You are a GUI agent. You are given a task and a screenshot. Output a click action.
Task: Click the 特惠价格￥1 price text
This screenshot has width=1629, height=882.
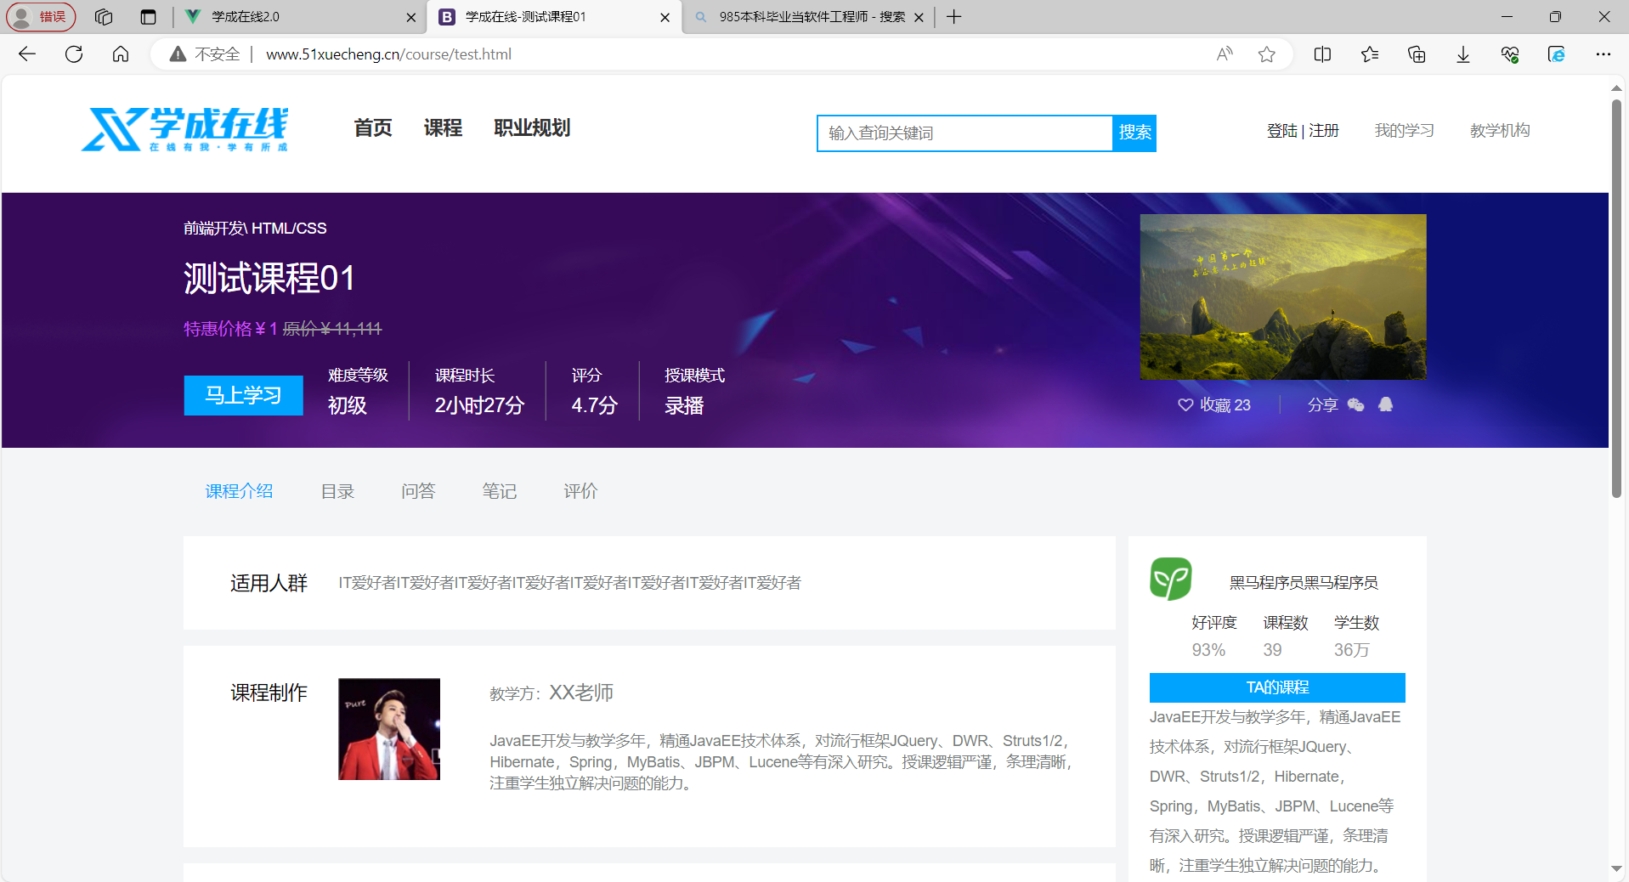click(x=230, y=329)
